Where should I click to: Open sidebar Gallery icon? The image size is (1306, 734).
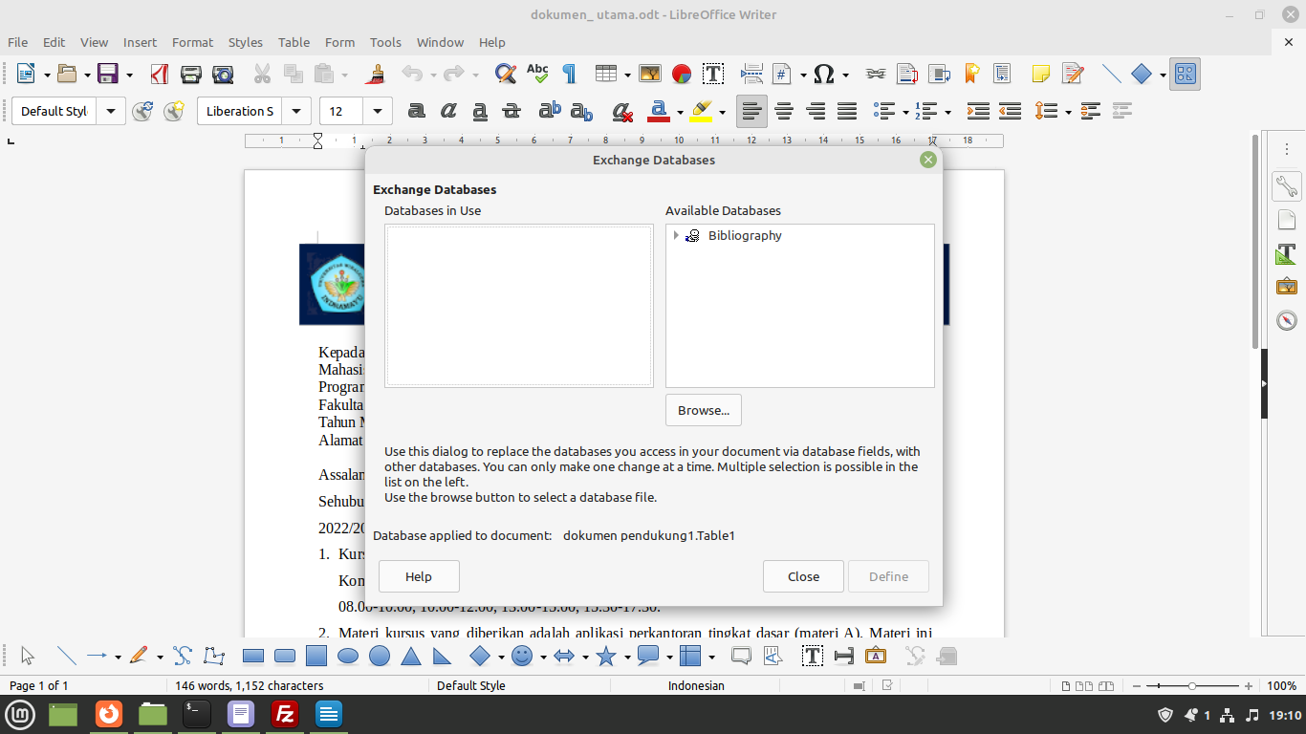[1287, 286]
